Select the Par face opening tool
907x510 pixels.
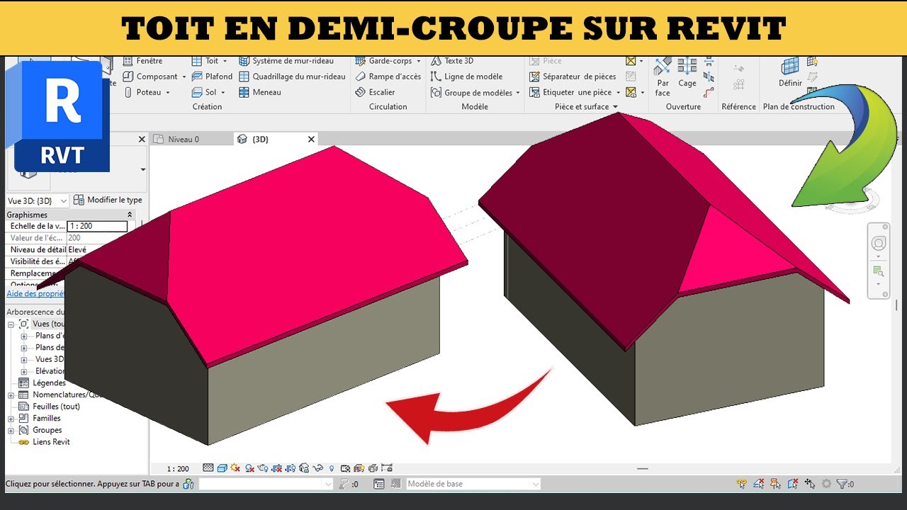(x=663, y=77)
